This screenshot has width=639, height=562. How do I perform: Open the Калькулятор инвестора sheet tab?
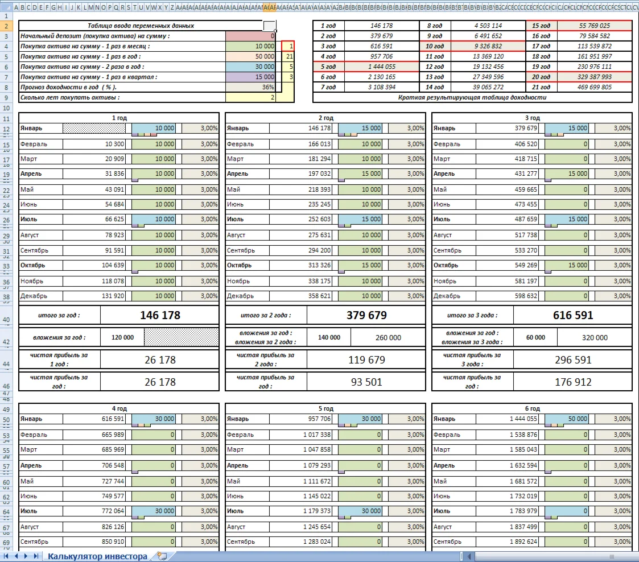tap(97, 556)
